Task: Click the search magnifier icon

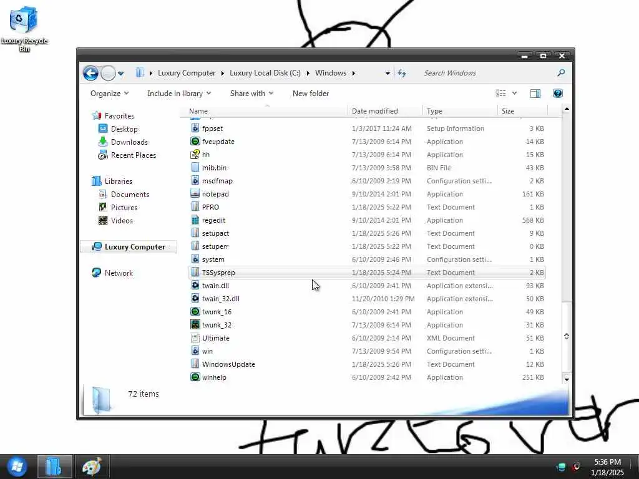Action: (x=561, y=73)
